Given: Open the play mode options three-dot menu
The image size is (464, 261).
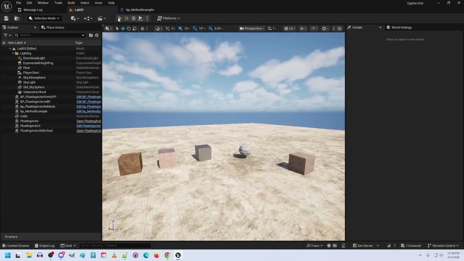Looking at the screenshot, I should 147,18.
